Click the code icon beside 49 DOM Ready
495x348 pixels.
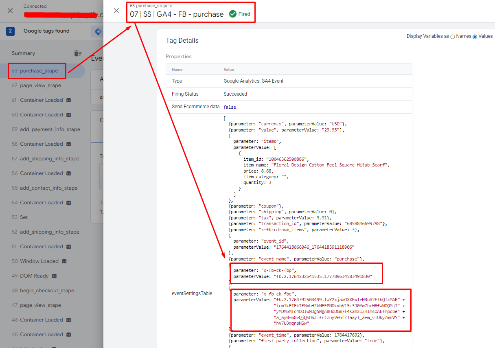[x=54, y=276]
